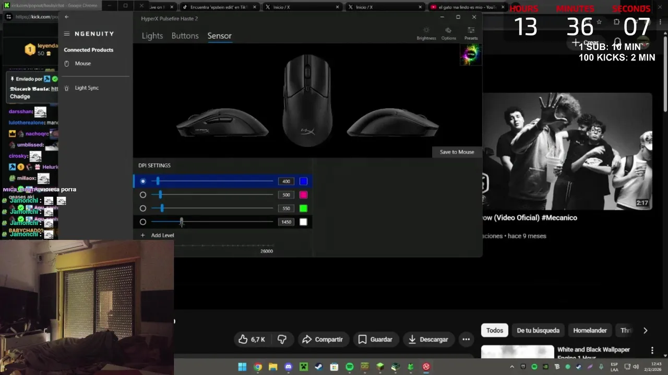The image size is (668, 375).
Task: Open the red NGENUITY app taskbar icon
Action: tap(426, 367)
